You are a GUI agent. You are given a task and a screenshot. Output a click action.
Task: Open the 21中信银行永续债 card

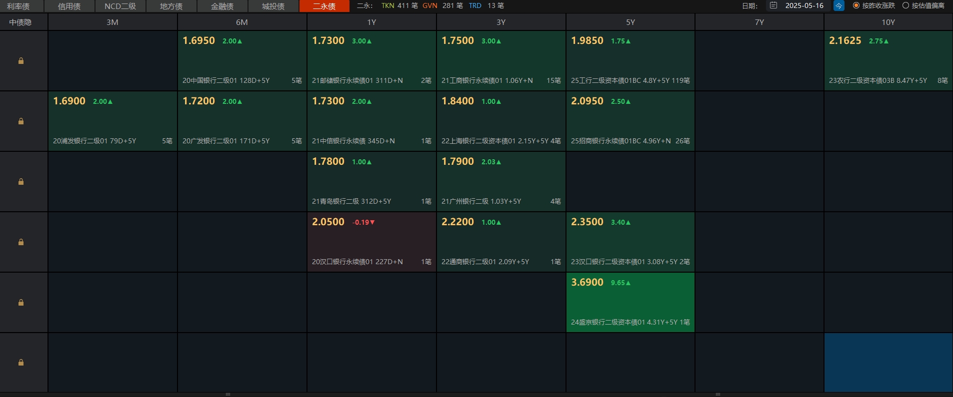371,121
